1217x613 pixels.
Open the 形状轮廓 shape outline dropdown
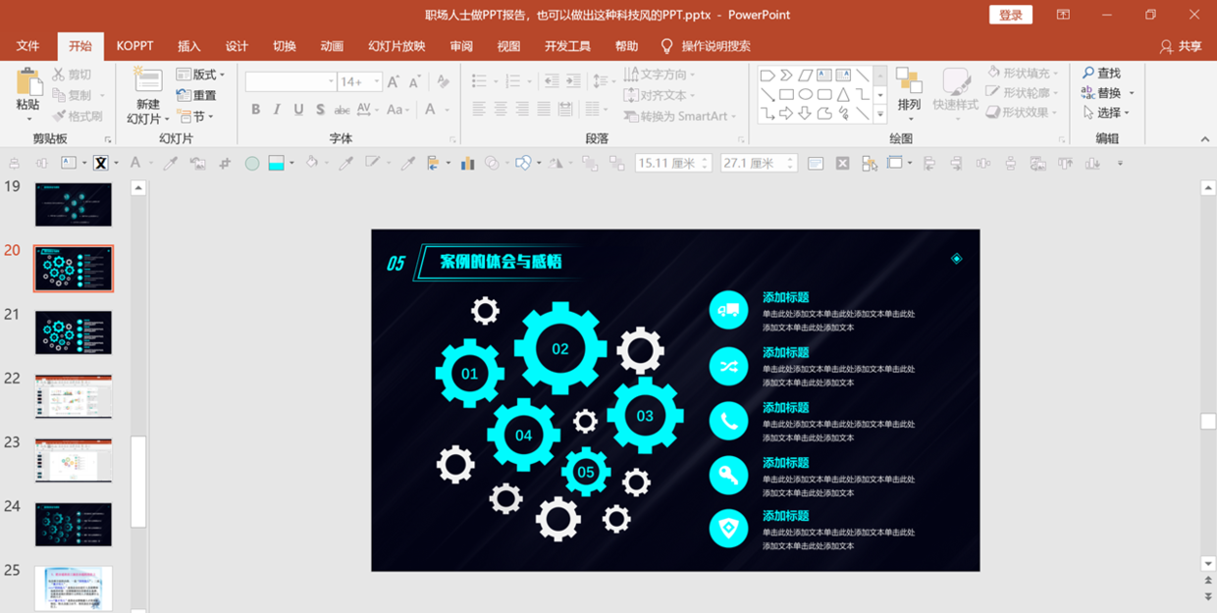pos(1022,93)
